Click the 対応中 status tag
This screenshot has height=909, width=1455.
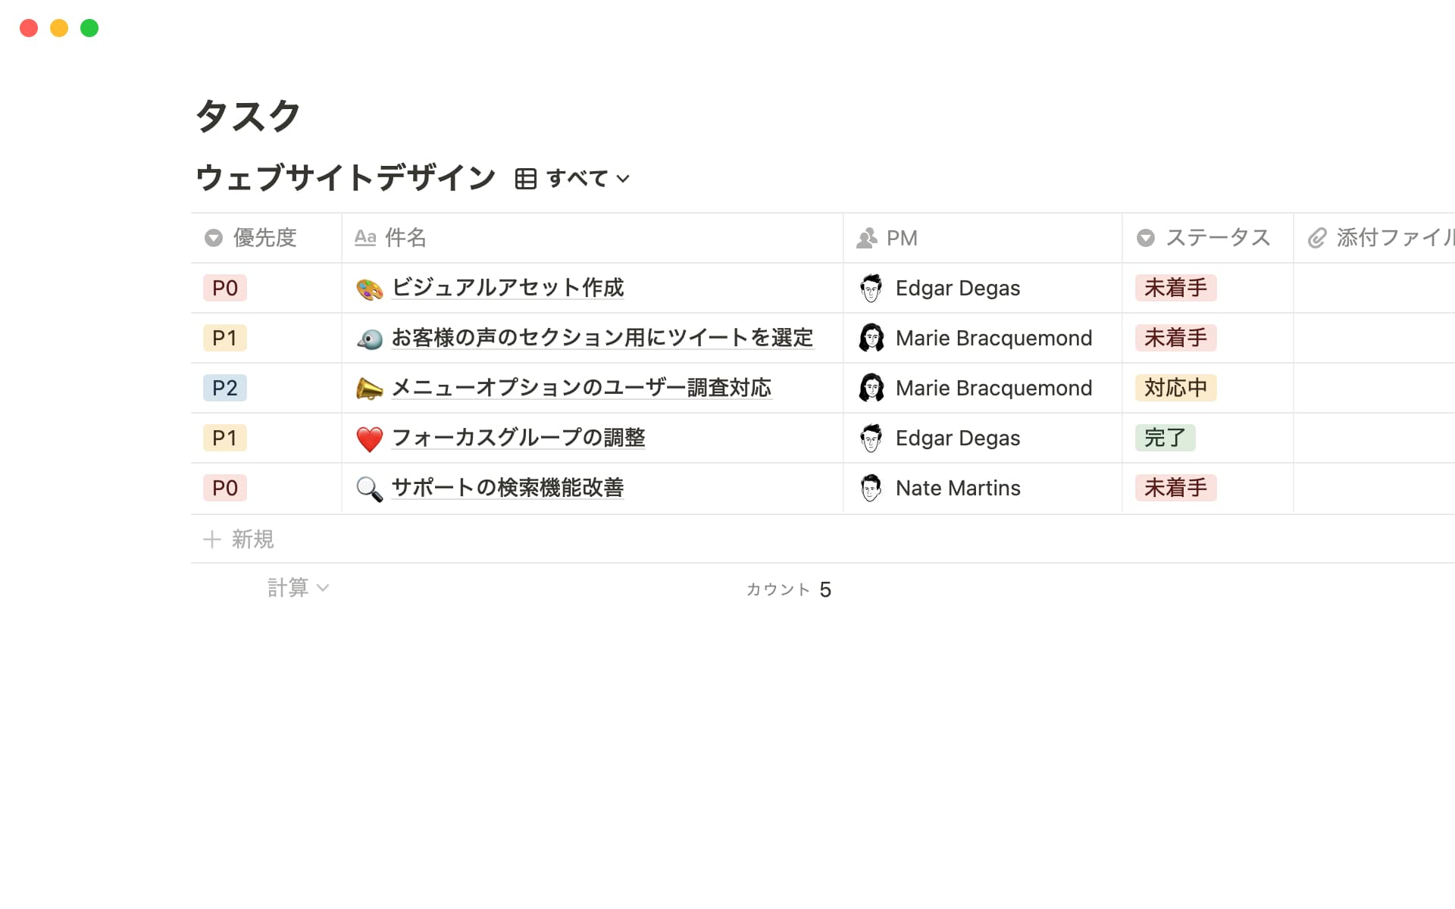pos(1175,388)
